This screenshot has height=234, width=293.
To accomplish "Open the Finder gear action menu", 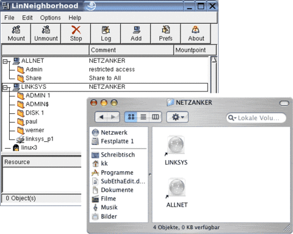I will (x=178, y=117).
